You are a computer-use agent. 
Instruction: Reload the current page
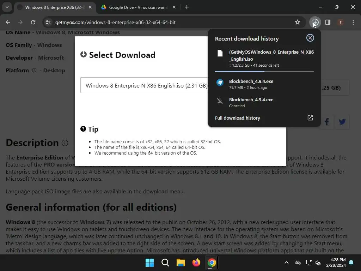33,22
